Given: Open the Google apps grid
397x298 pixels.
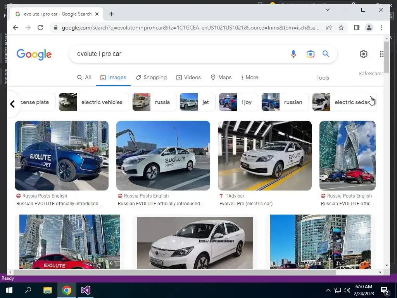Looking at the screenshot, I should point(381,54).
